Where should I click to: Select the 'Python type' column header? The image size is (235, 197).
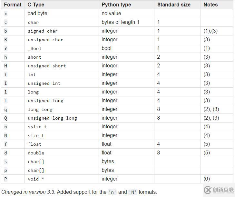pos(116,5)
